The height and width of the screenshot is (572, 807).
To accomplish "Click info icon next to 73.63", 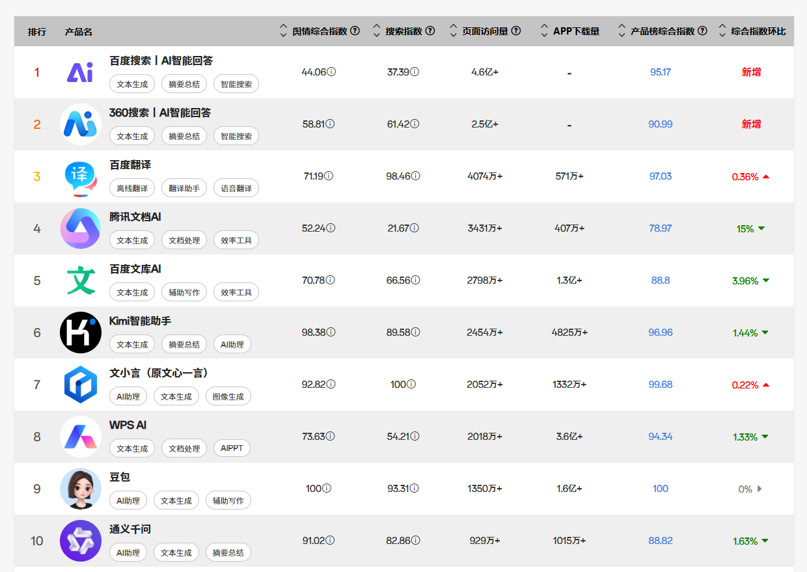I will coord(330,437).
